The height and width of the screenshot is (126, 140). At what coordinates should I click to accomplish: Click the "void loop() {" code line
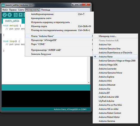pyautogui.click(x=11, y=41)
